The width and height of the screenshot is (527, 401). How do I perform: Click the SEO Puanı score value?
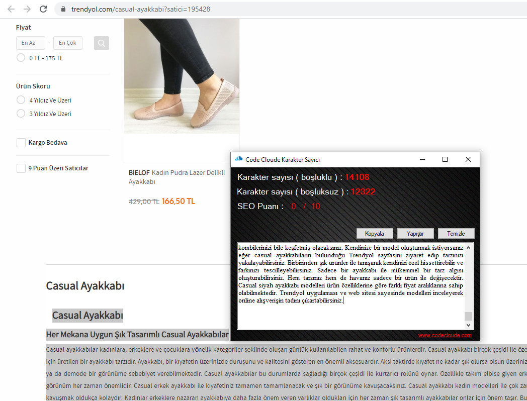306,206
